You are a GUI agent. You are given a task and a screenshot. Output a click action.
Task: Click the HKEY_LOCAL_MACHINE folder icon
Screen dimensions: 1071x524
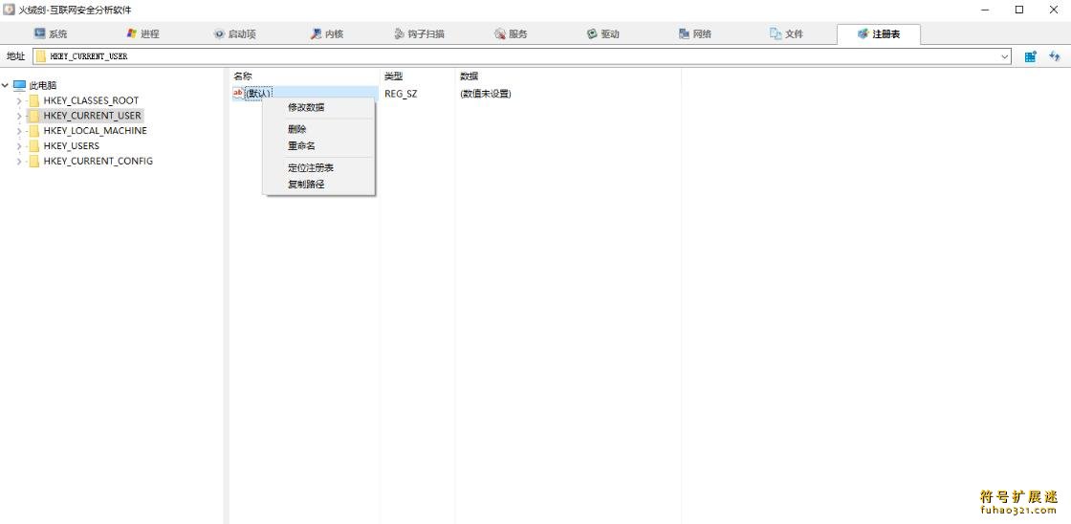pos(34,130)
